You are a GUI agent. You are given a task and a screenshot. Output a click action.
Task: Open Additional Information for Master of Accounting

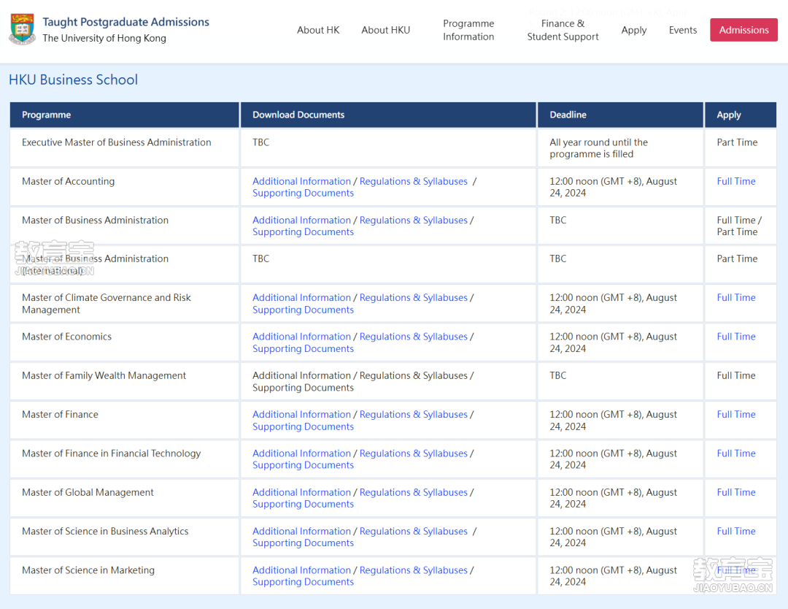point(301,181)
